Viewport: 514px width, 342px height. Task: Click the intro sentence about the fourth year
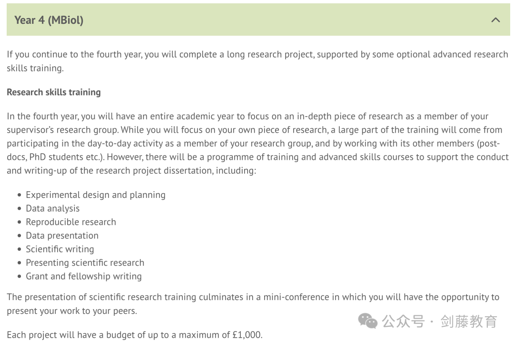coord(257,61)
